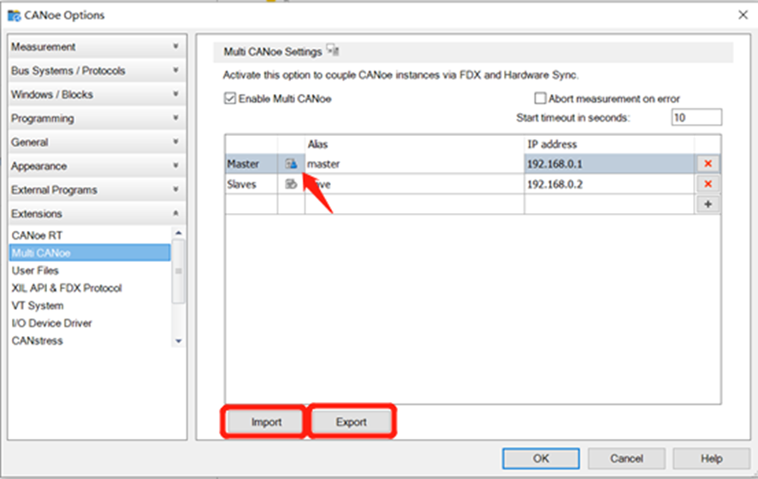This screenshot has width=758, height=479.
Task: Open Help for CANoe Options
Action: pyautogui.click(x=712, y=458)
